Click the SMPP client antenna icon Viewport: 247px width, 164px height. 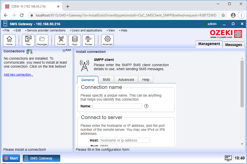84,65
